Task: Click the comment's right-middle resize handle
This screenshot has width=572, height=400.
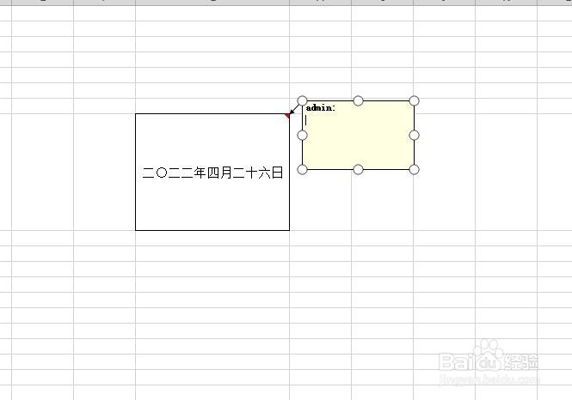Action: tap(414, 135)
